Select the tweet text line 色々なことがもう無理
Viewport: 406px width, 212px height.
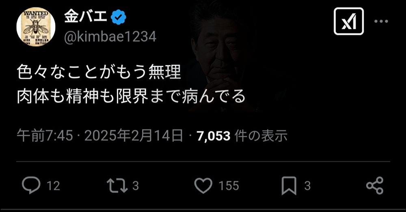(99, 72)
